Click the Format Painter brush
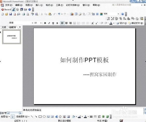This screenshot has height=122, width=146. (54, 14)
